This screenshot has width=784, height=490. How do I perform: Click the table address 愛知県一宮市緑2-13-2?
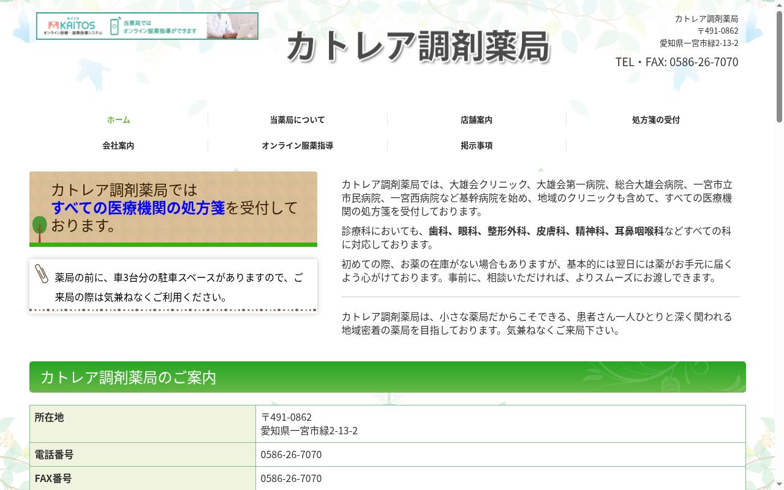(x=309, y=431)
